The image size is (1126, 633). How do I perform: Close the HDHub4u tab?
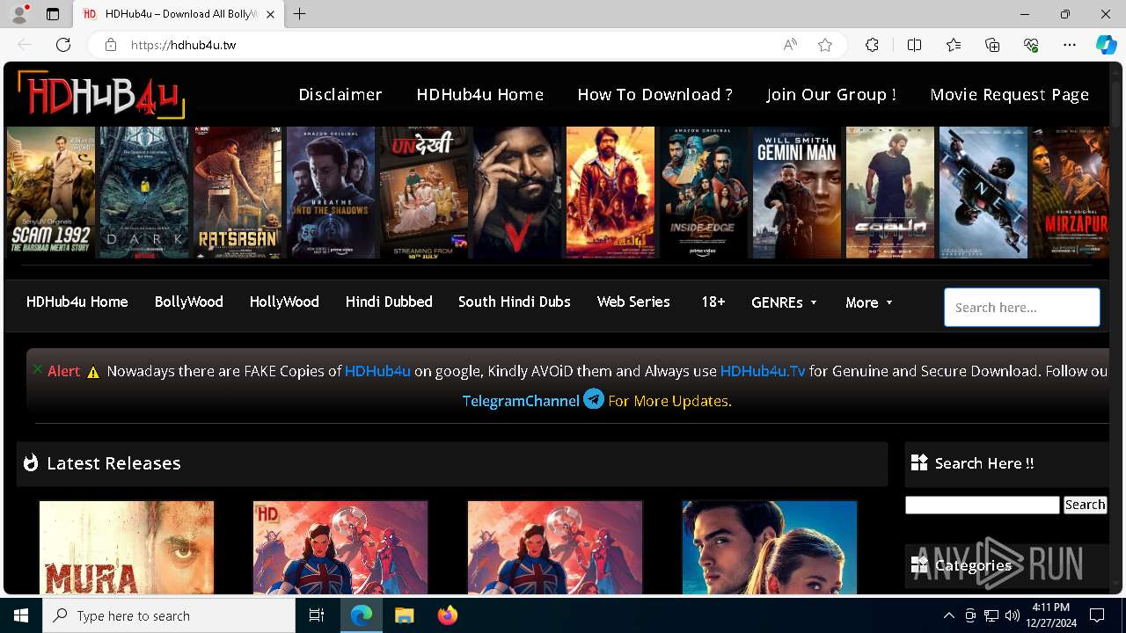pos(270,14)
